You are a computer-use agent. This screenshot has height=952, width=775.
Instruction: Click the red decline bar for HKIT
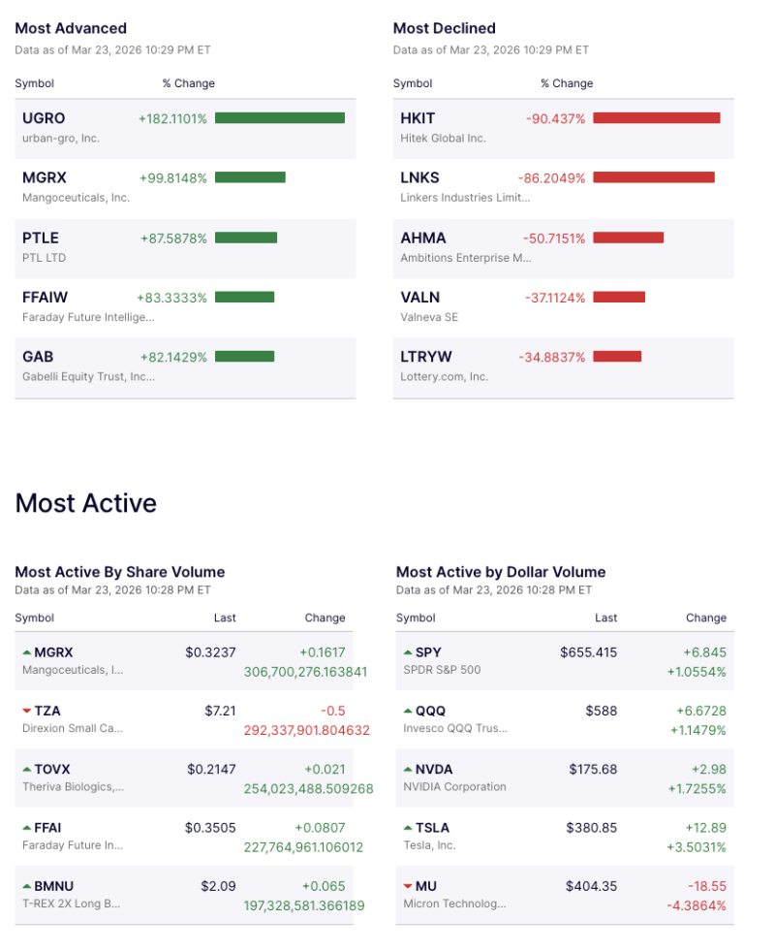pos(657,118)
